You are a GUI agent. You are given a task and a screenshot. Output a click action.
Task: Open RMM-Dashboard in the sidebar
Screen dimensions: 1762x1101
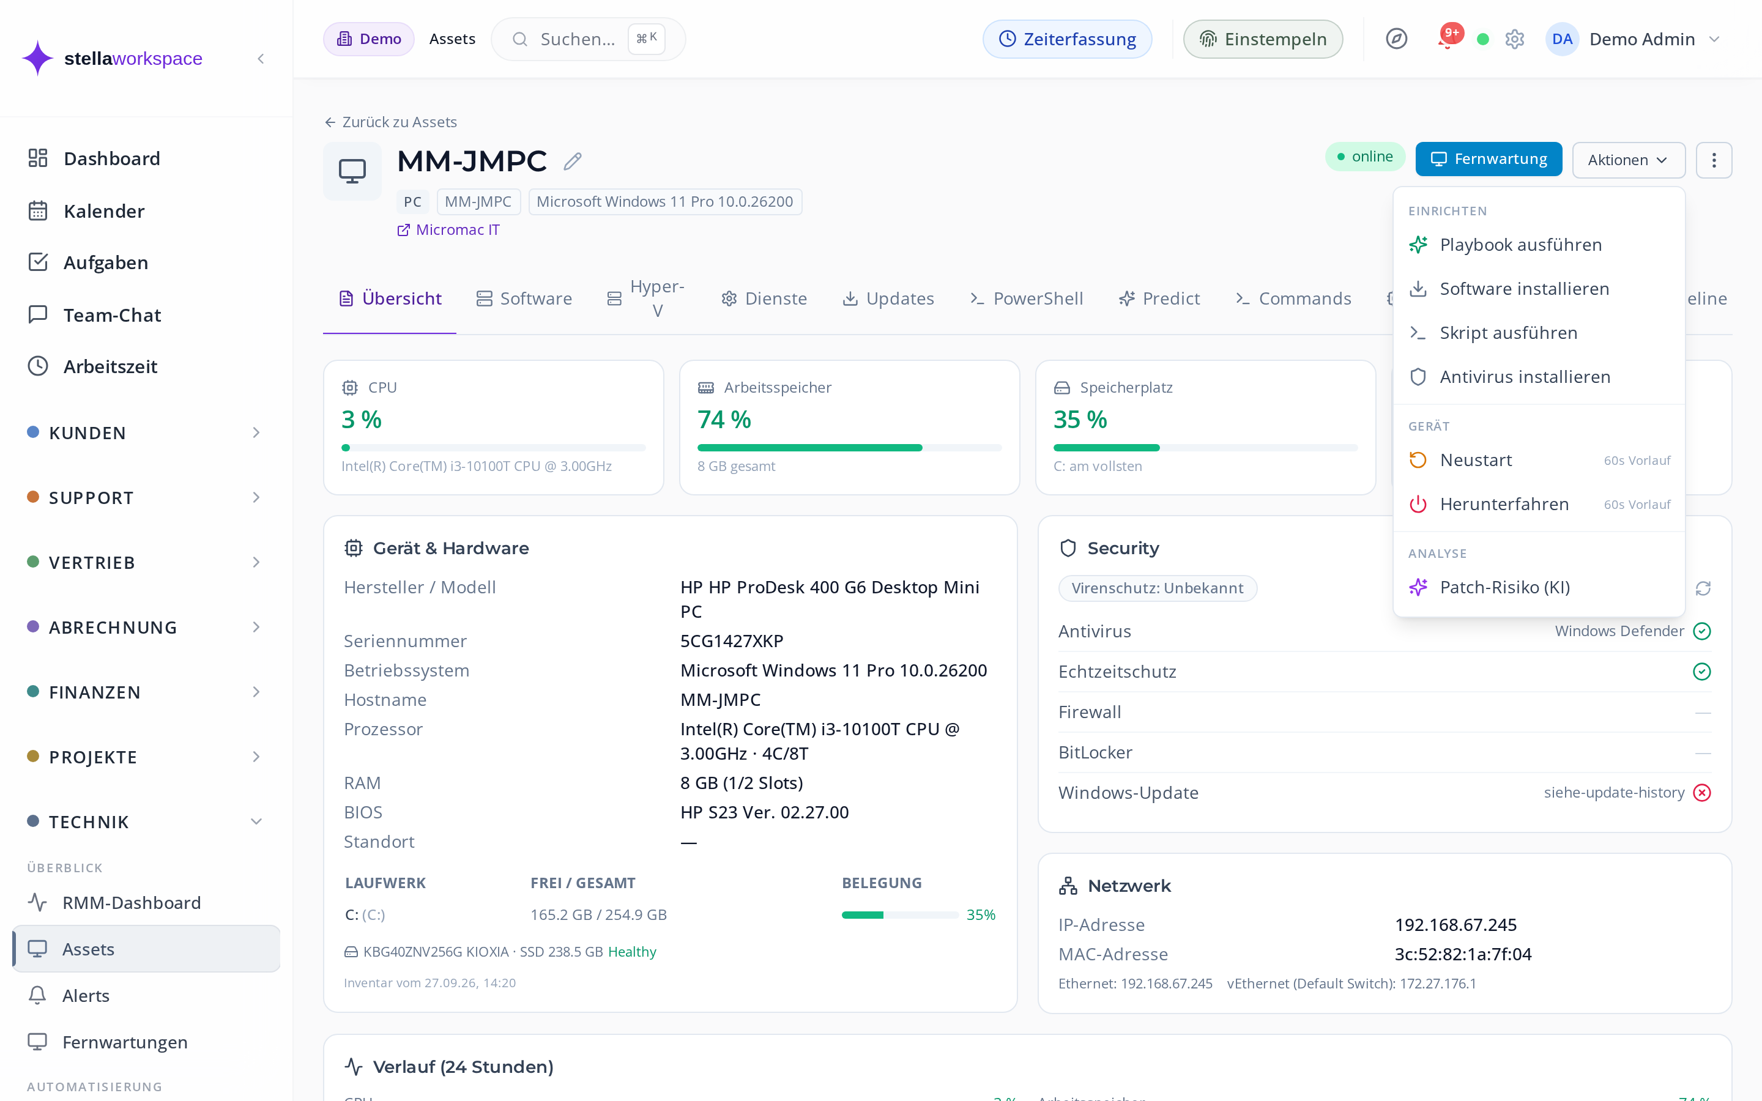click(146, 902)
